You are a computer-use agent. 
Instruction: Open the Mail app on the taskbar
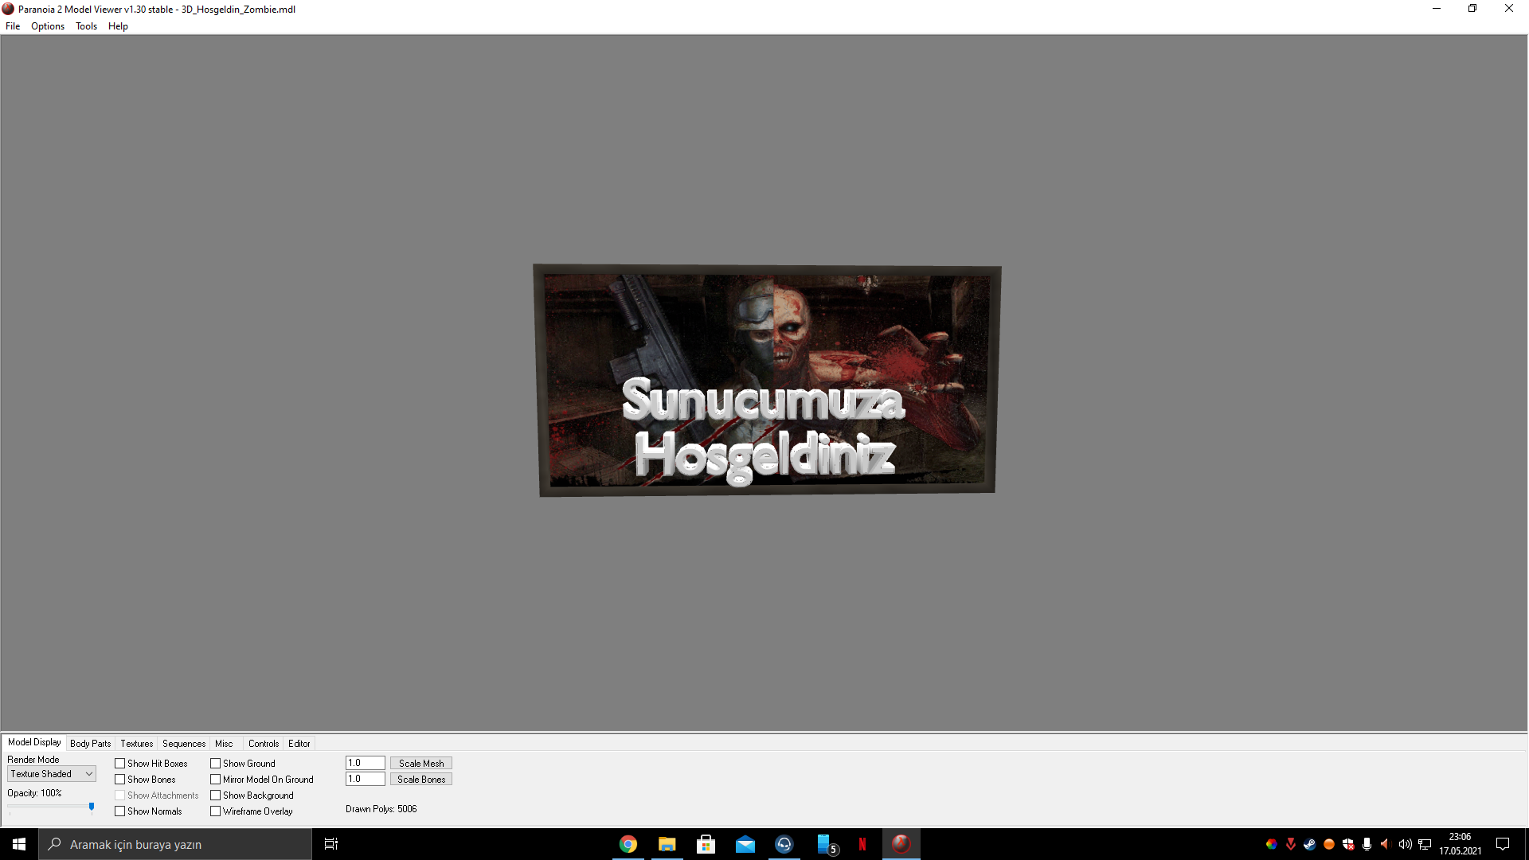click(x=745, y=844)
